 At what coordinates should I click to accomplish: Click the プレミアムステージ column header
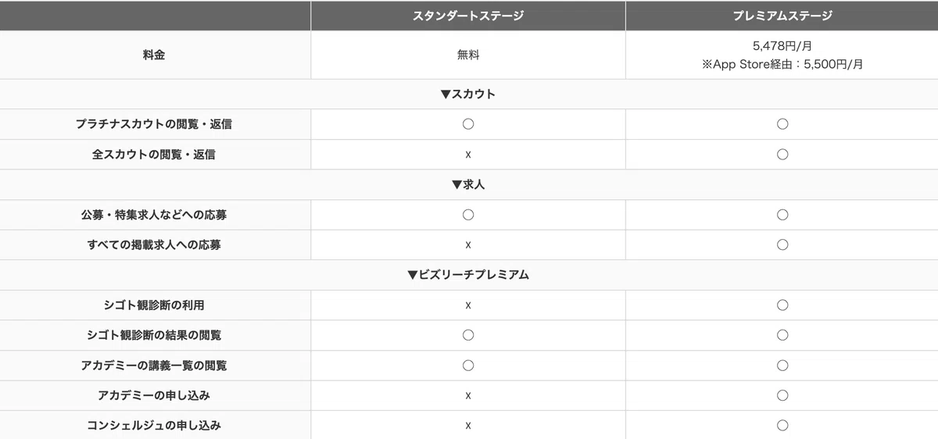pyautogui.click(x=782, y=16)
